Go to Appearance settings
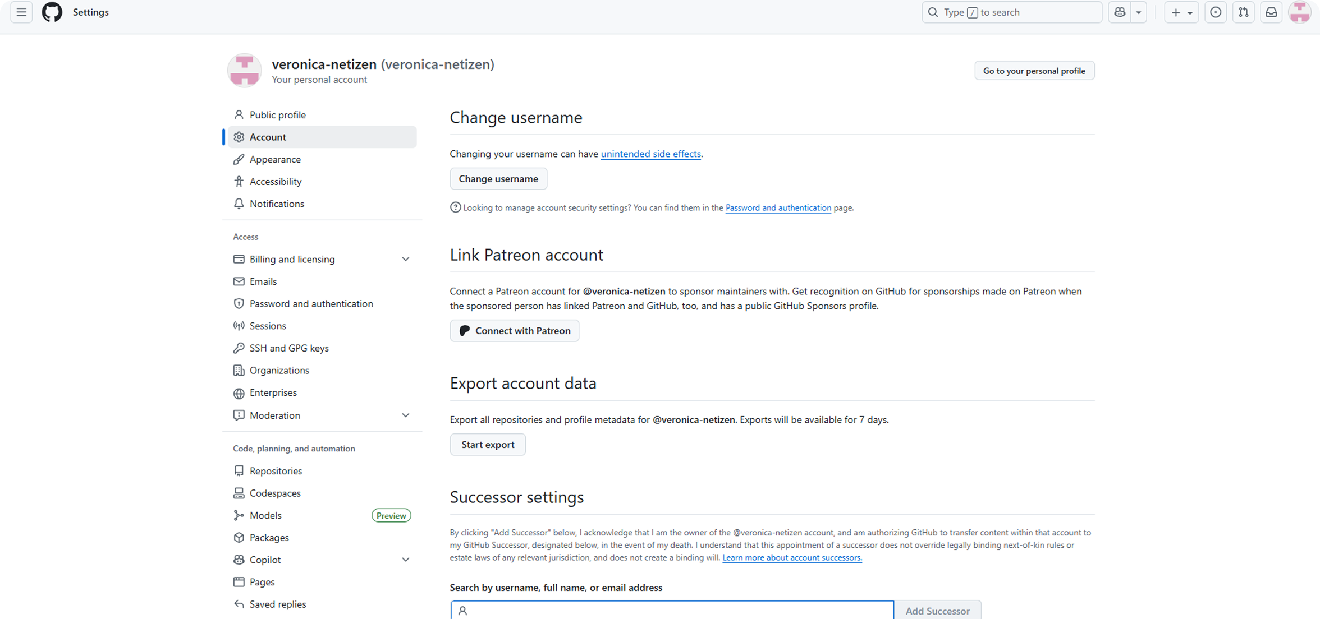 pos(322,159)
